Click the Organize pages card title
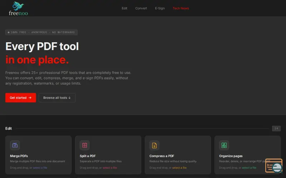286x178 pixels. tap(231, 156)
